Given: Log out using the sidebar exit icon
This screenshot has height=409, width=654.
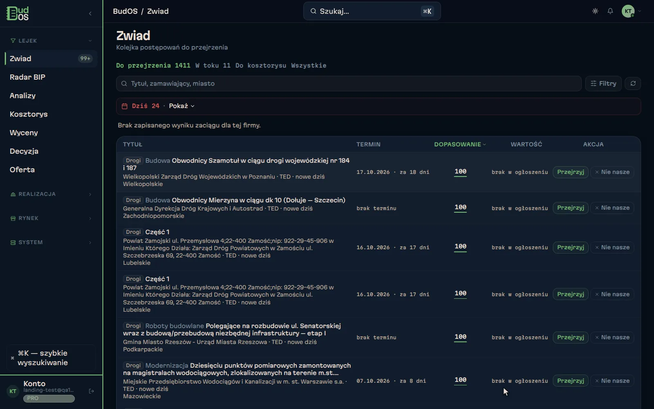Looking at the screenshot, I should click(92, 391).
